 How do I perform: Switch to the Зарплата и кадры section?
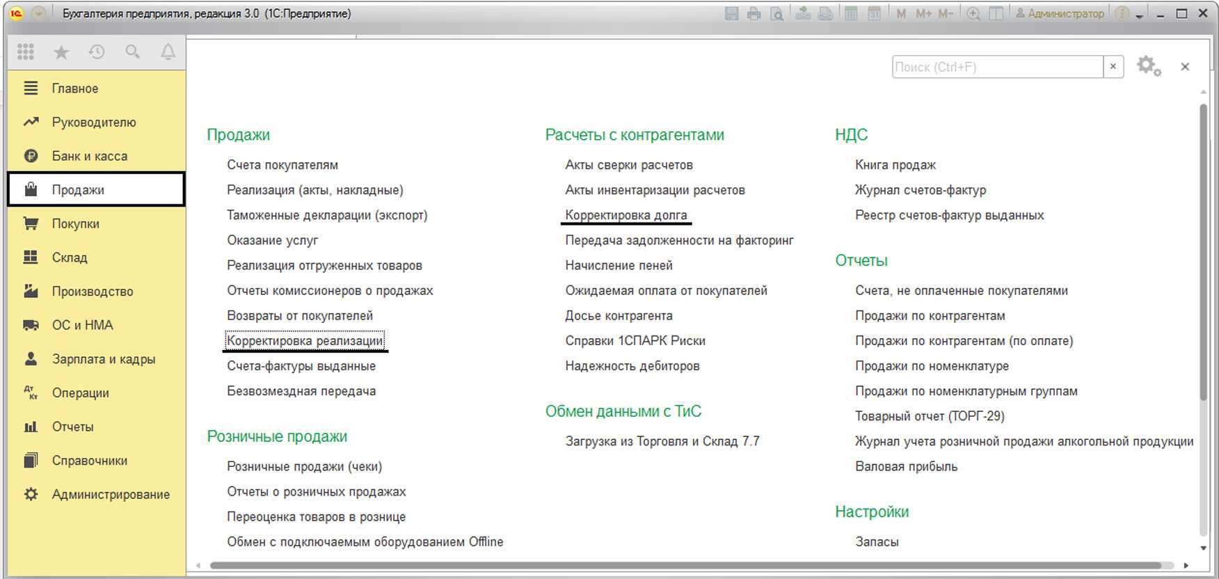[103, 359]
